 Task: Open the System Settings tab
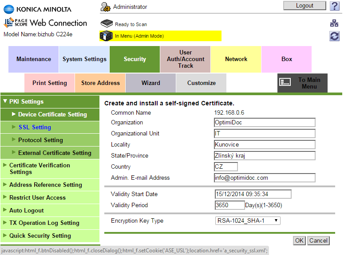click(x=84, y=59)
